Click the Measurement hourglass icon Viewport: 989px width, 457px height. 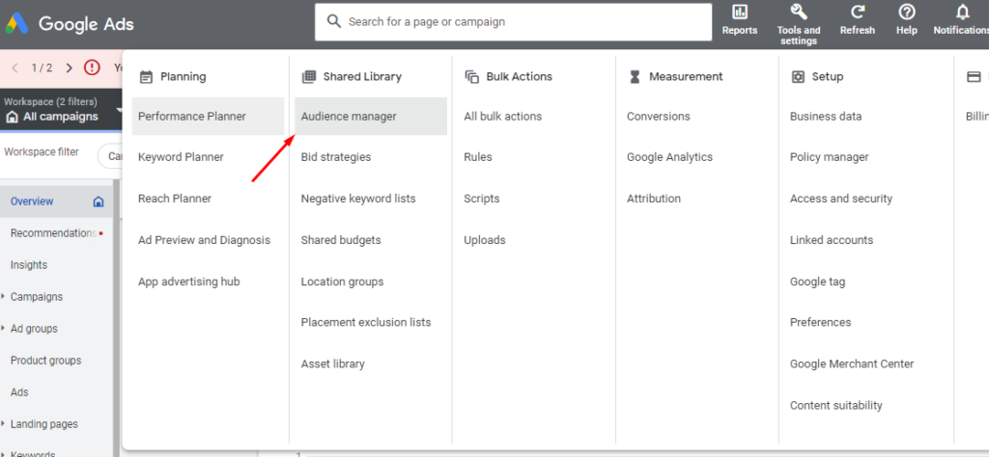(636, 77)
